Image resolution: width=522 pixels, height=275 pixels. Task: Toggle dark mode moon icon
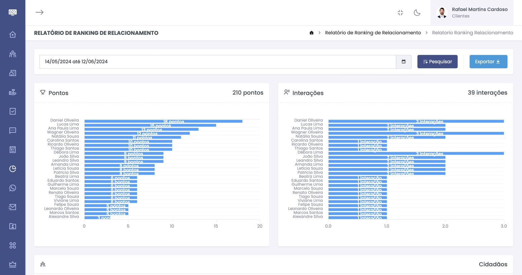(x=417, y=13)
